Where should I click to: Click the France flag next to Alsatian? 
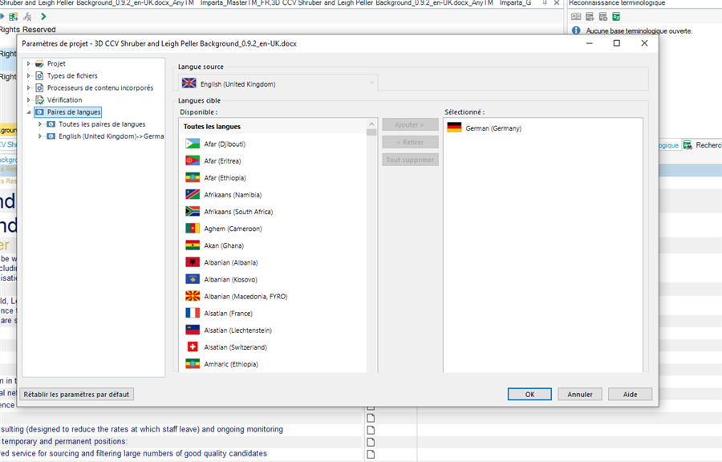193,313
